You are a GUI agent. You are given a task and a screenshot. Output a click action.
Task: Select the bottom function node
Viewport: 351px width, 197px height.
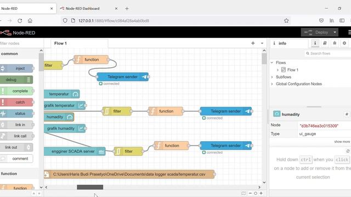pyautogui.click(x=172, y=146)
